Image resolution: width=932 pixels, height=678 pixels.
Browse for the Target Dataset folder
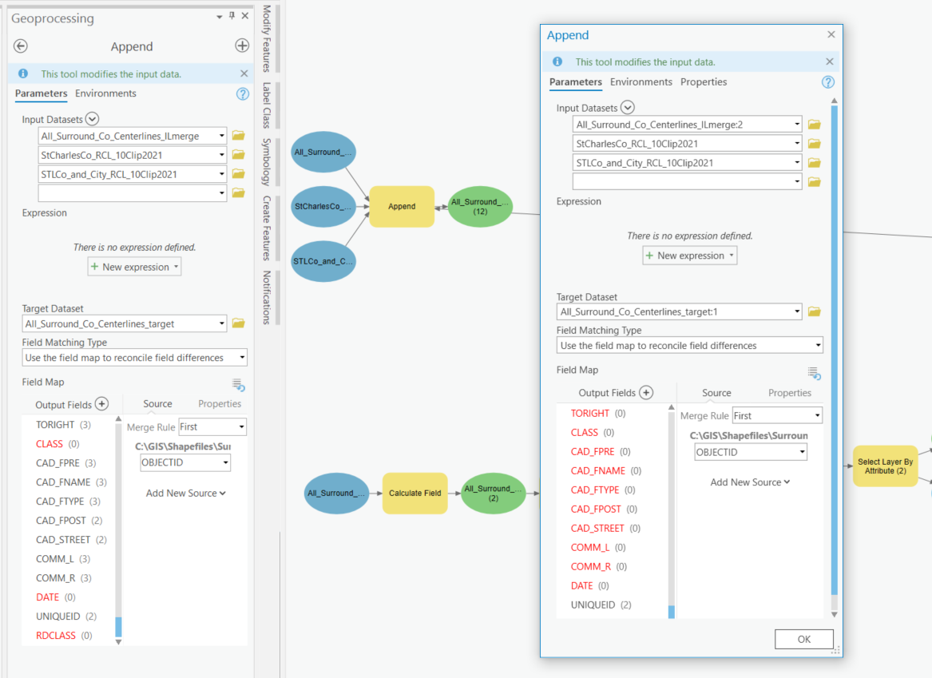814,311
